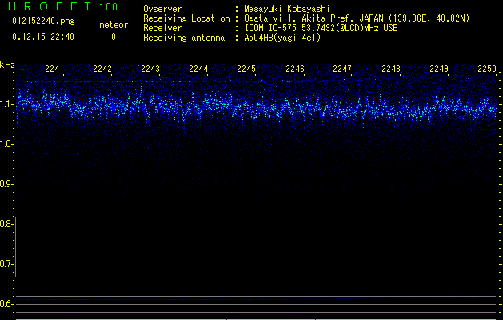
Task: Click the meteor count label
Action: tap(113, 25)
